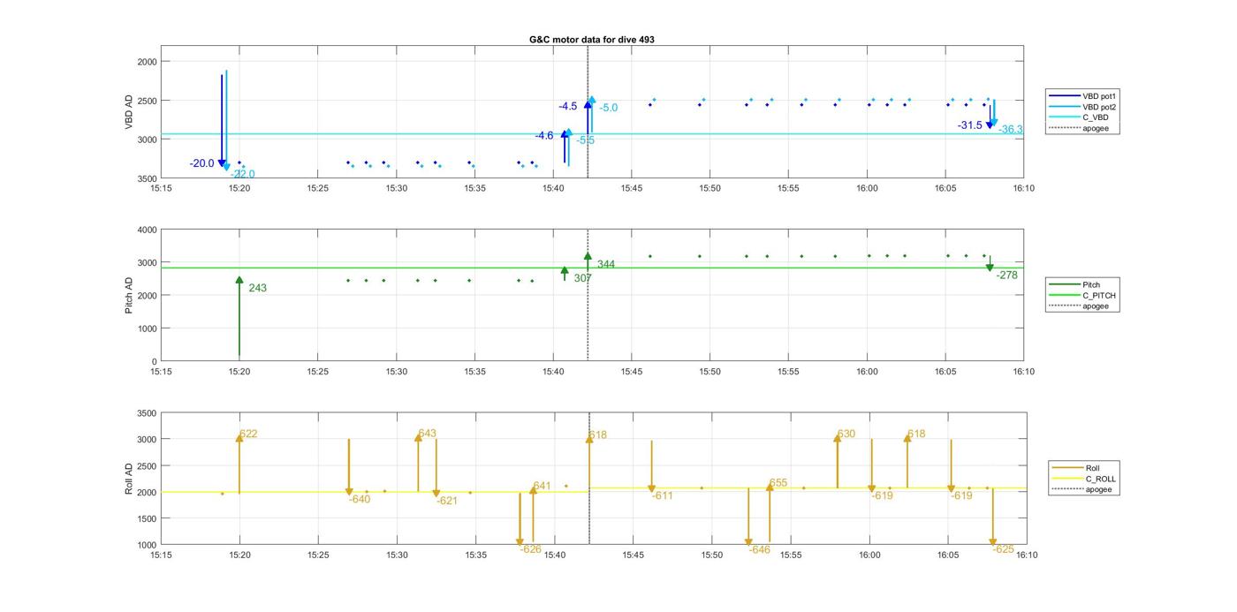1237x612 pixels.
Task: Click the "-646" roll data label
Action: (x=759, y=549)
